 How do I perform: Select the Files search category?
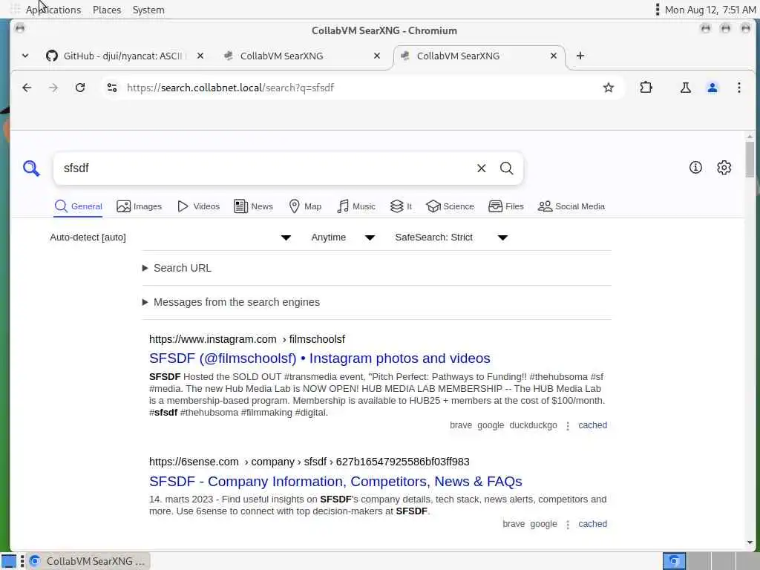506,206
